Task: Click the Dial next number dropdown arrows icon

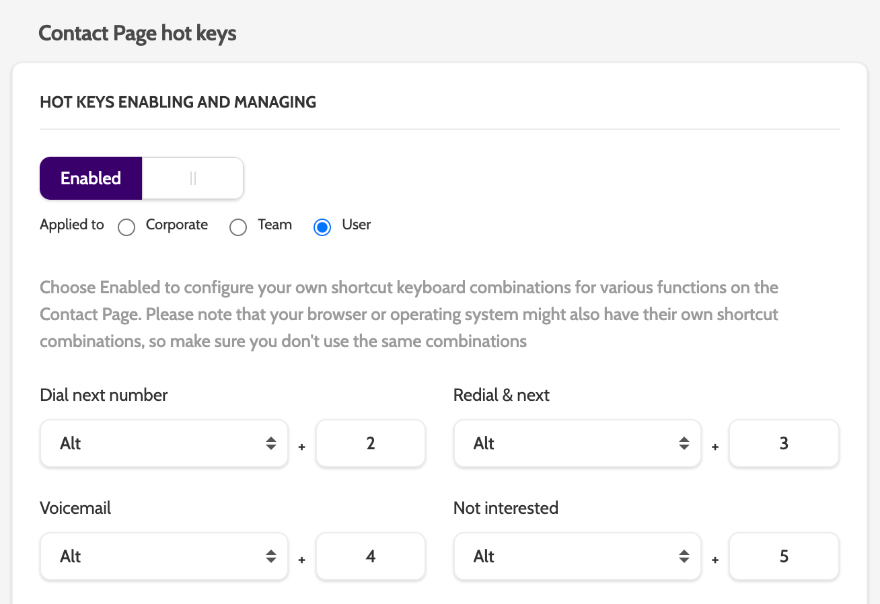Action: pyautogui.click(x=271, y=444)
